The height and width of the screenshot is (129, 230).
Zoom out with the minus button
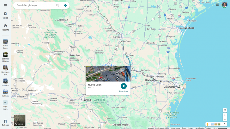(x=225, y=119)
